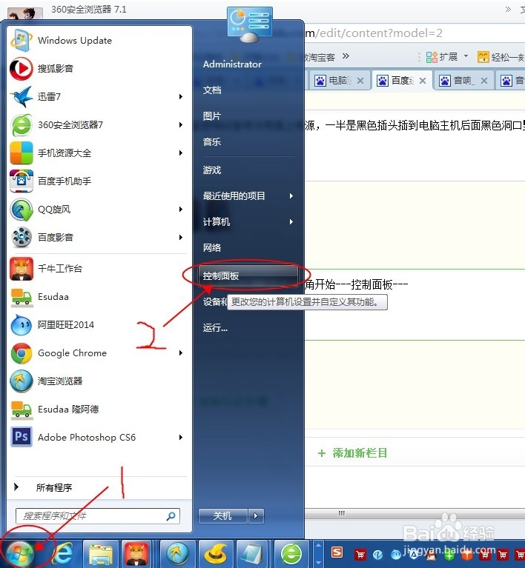This screenshot has height=568, width=525.
Task: Open 阿里旺旺2014 chat client
Action: [x=98, y=324]
